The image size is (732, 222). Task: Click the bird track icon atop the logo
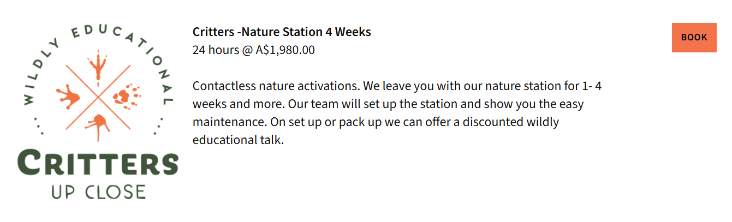pyautogui.click(x=98, y=64)
